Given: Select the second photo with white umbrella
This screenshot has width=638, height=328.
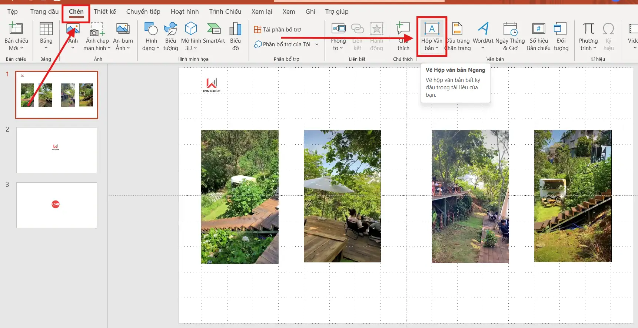Looking at the screenshot, I should coord(342,196).
